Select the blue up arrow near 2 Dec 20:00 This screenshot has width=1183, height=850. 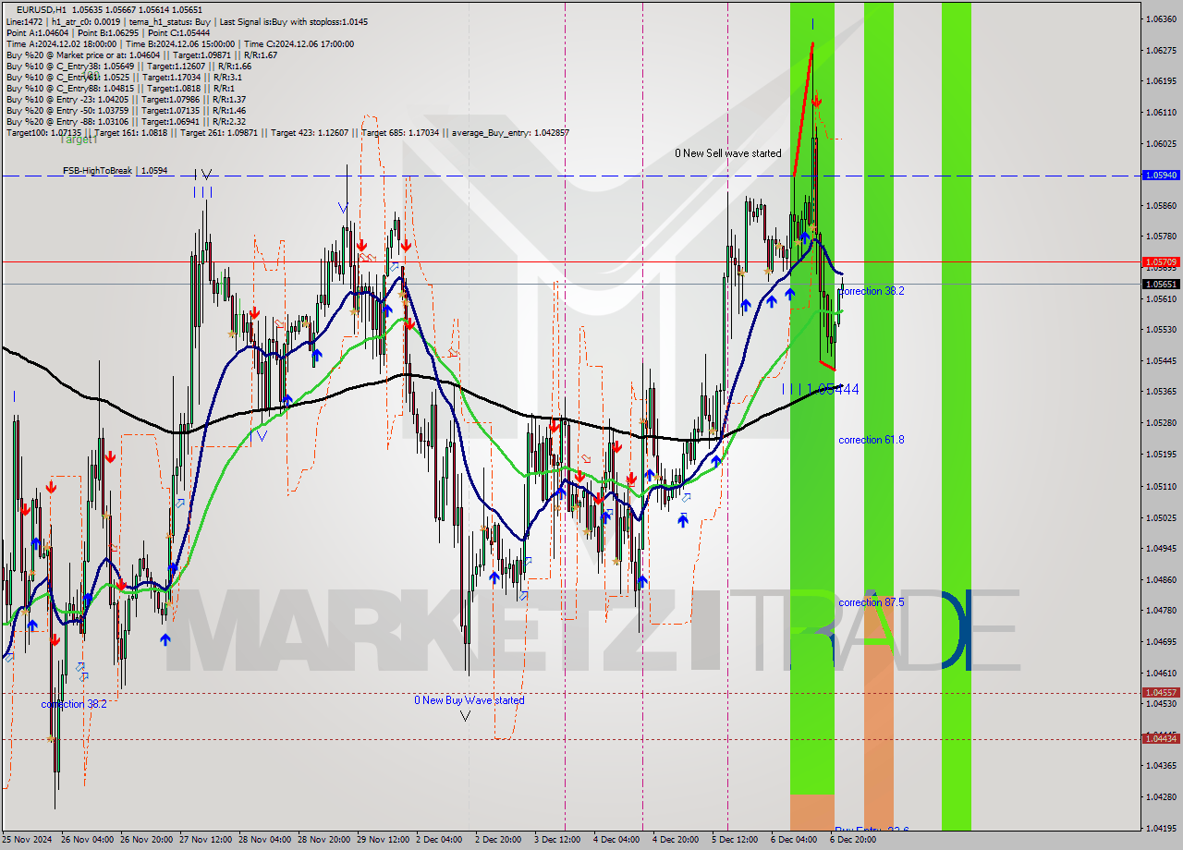click(493, 579)
